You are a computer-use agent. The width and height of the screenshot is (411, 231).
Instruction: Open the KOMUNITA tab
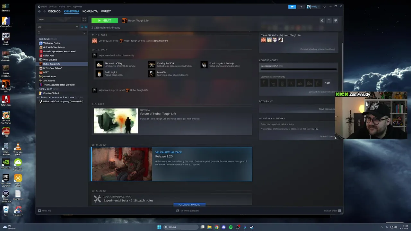coord(90,11)
